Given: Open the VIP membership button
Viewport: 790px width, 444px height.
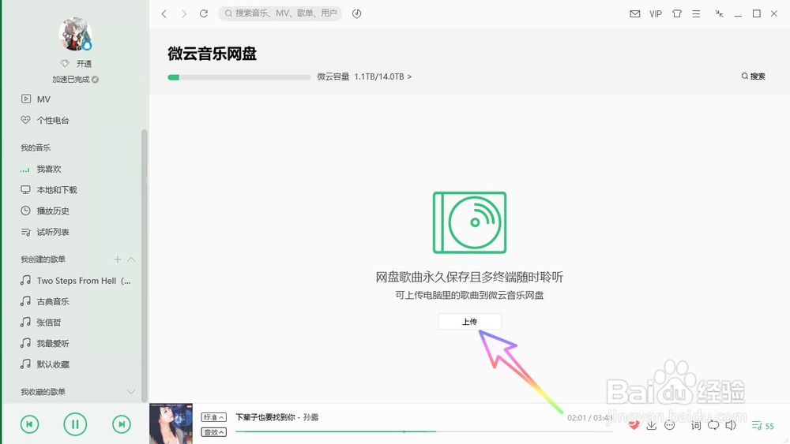Looking at the screenshot, I should 656,13.
